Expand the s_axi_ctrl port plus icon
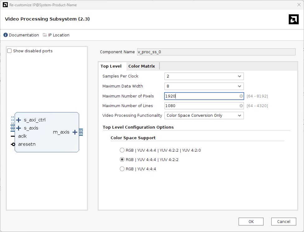This screenshot has height=232, width=304. tap(18, 120)
